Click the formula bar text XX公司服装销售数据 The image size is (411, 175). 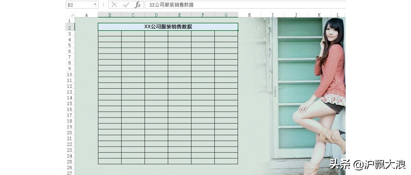click(x=171, y=5)
